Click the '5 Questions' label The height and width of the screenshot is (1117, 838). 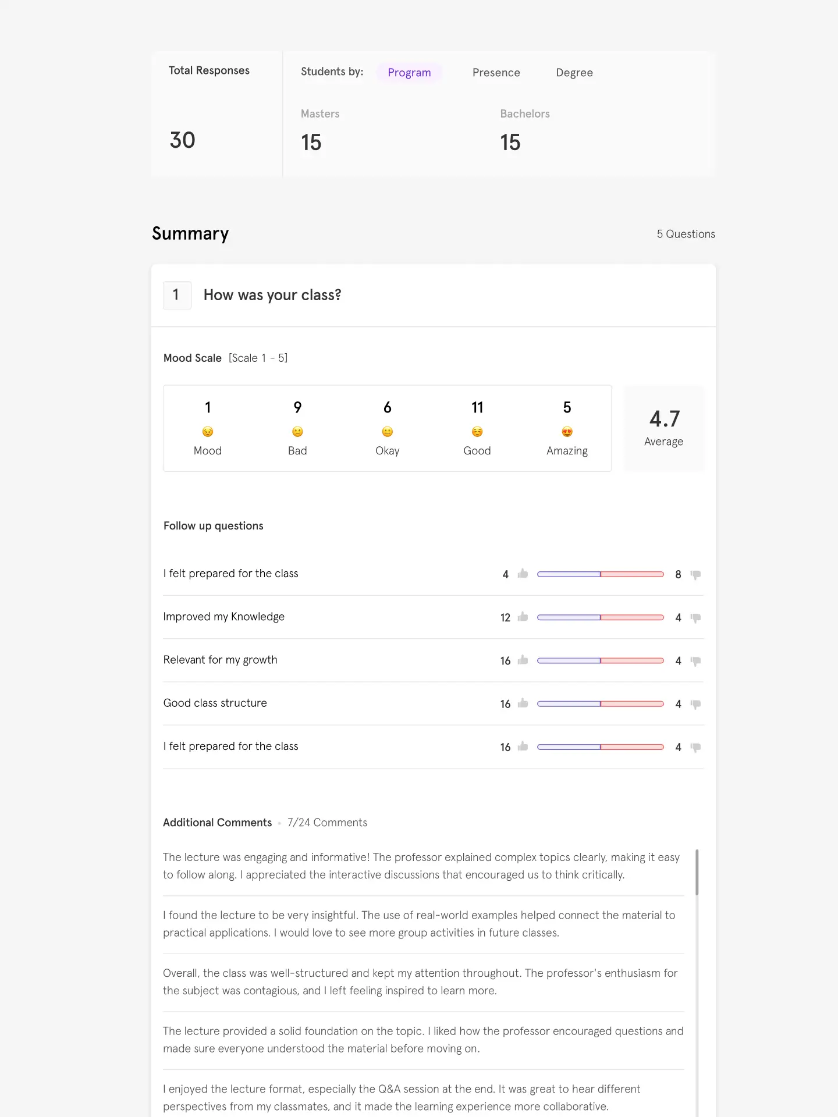[x=686, y=234]
